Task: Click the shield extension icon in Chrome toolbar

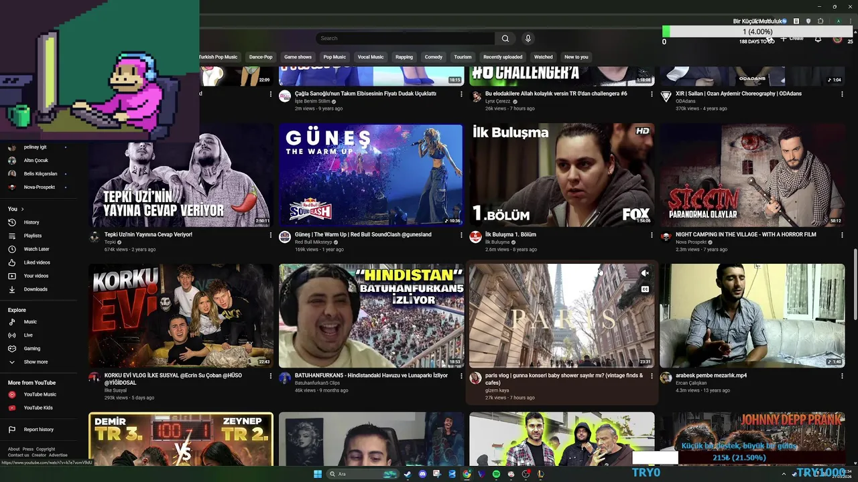Action: click(x=808, y=21)
